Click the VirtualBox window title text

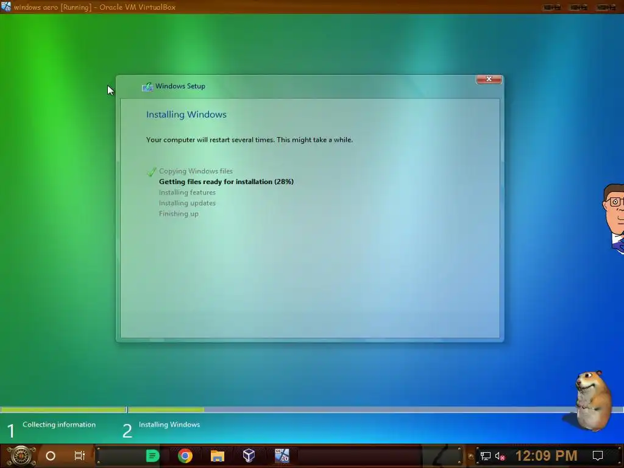point(94,7)
